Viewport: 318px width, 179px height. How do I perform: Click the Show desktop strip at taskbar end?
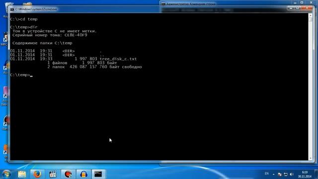coord(316,174)
